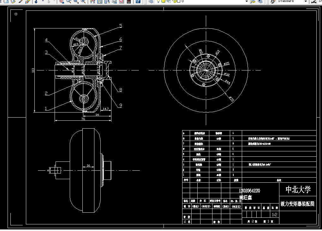Select the 液力变矩器装配图 drawing title
Screen dimensions: 322x231
pyautogui.click(x=297, y=204)
